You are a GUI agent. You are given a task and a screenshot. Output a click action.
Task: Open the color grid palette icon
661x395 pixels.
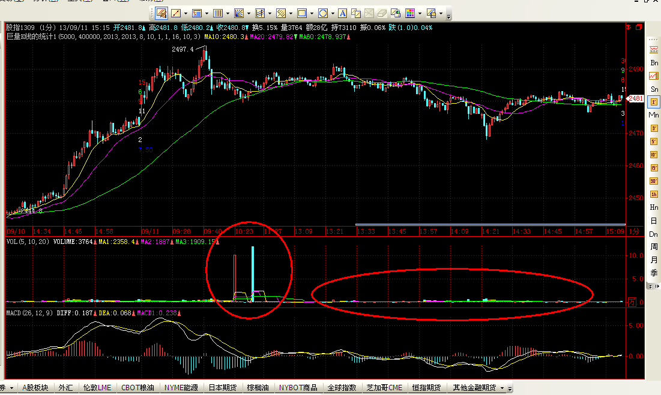[410, 13]
